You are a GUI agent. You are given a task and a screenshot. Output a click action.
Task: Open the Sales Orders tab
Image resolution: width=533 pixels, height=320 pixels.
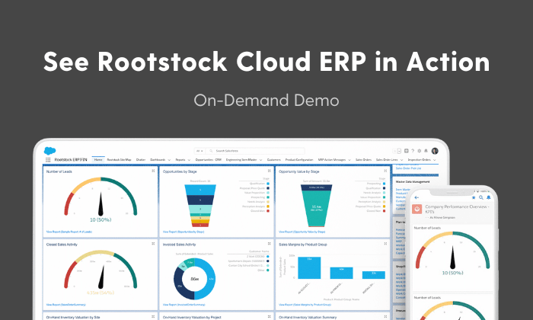[x=363, y=159]
